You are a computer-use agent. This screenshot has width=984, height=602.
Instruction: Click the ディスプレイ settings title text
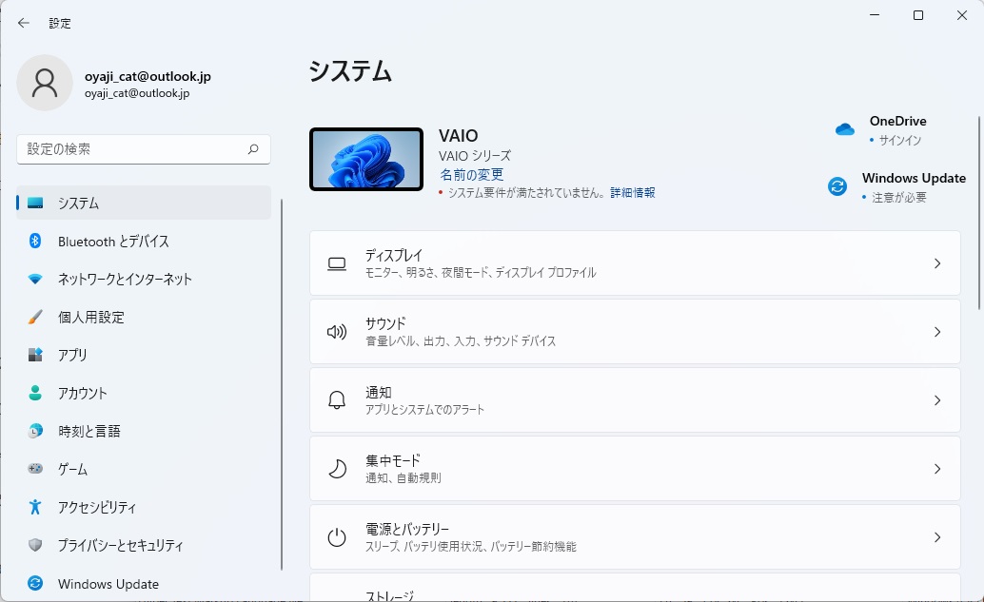[394, 255]
